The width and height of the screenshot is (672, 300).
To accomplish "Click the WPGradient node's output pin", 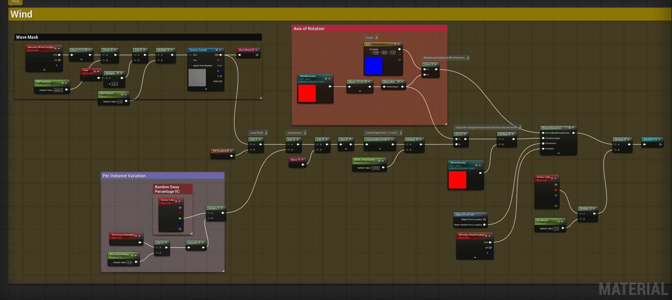I will point(232,156).
